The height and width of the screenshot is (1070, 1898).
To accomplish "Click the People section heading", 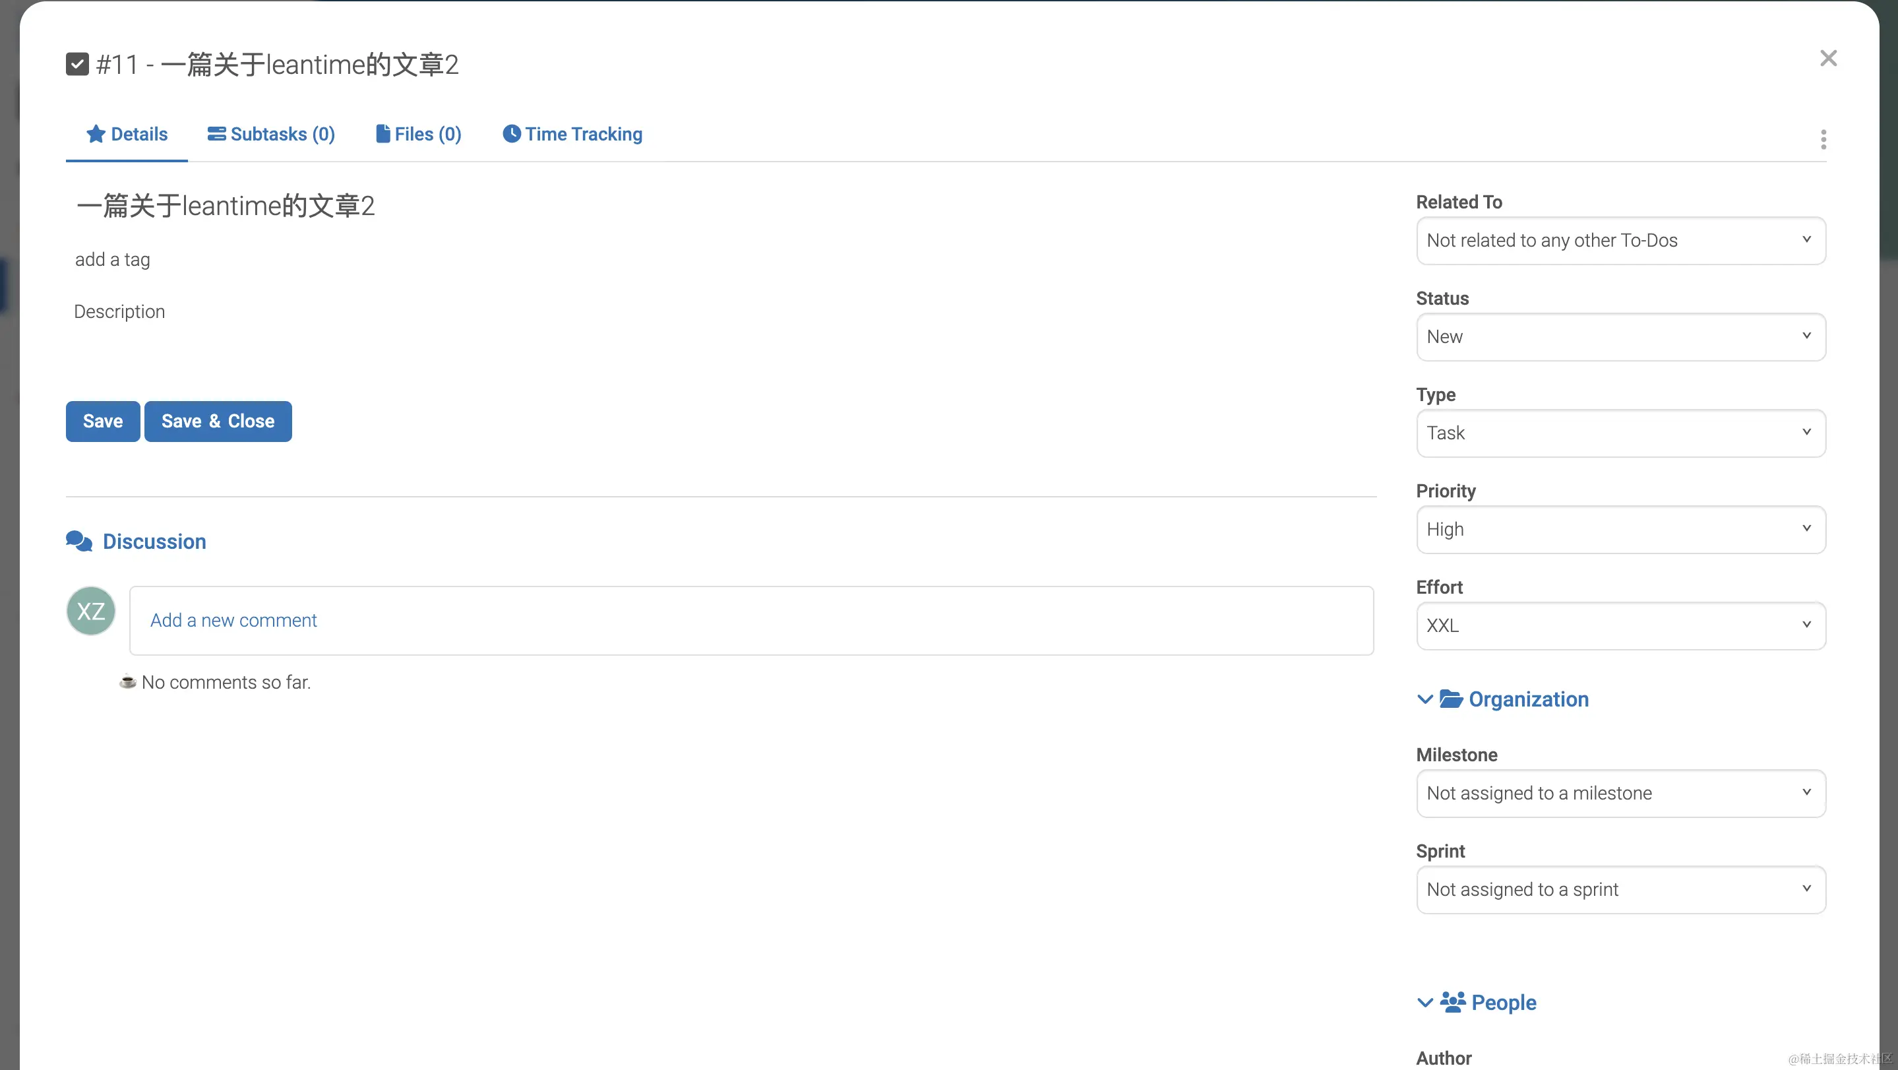I will point(1504,1003).
